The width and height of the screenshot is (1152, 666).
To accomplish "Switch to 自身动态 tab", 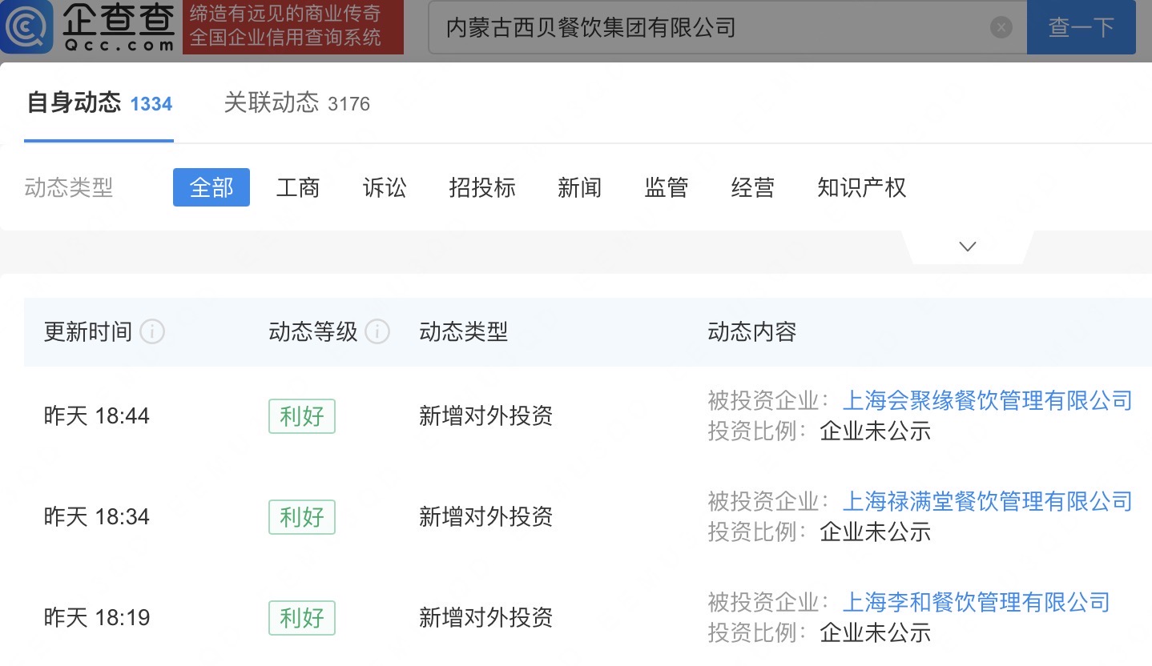I will point(99,103).
